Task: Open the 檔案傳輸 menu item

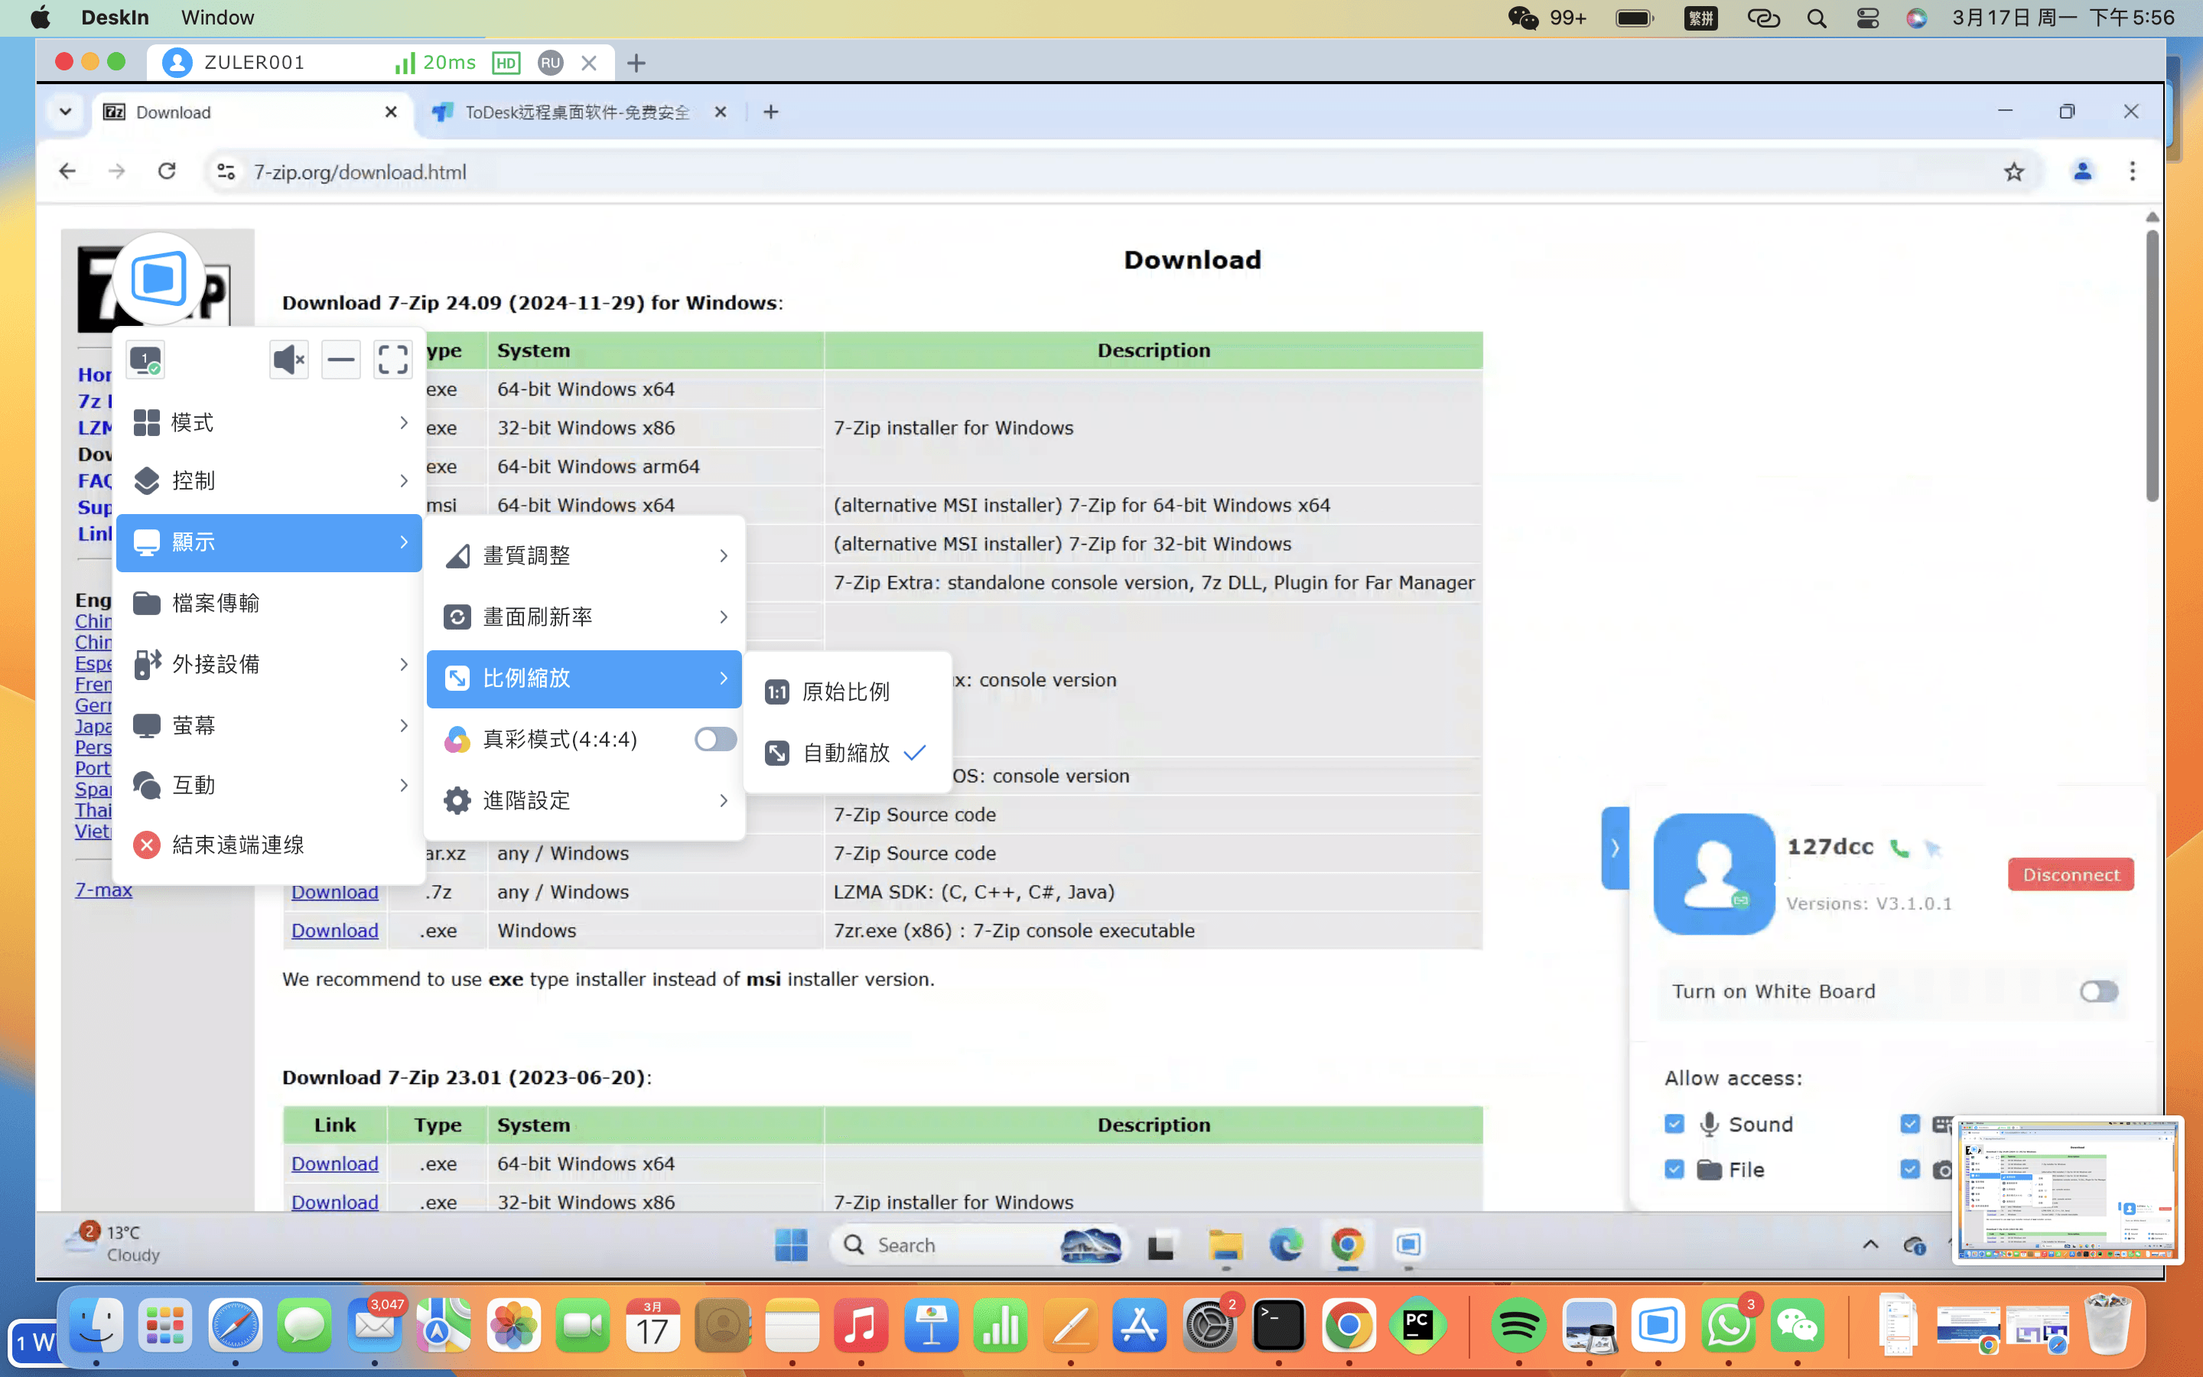Action: (x=269, y=603)
